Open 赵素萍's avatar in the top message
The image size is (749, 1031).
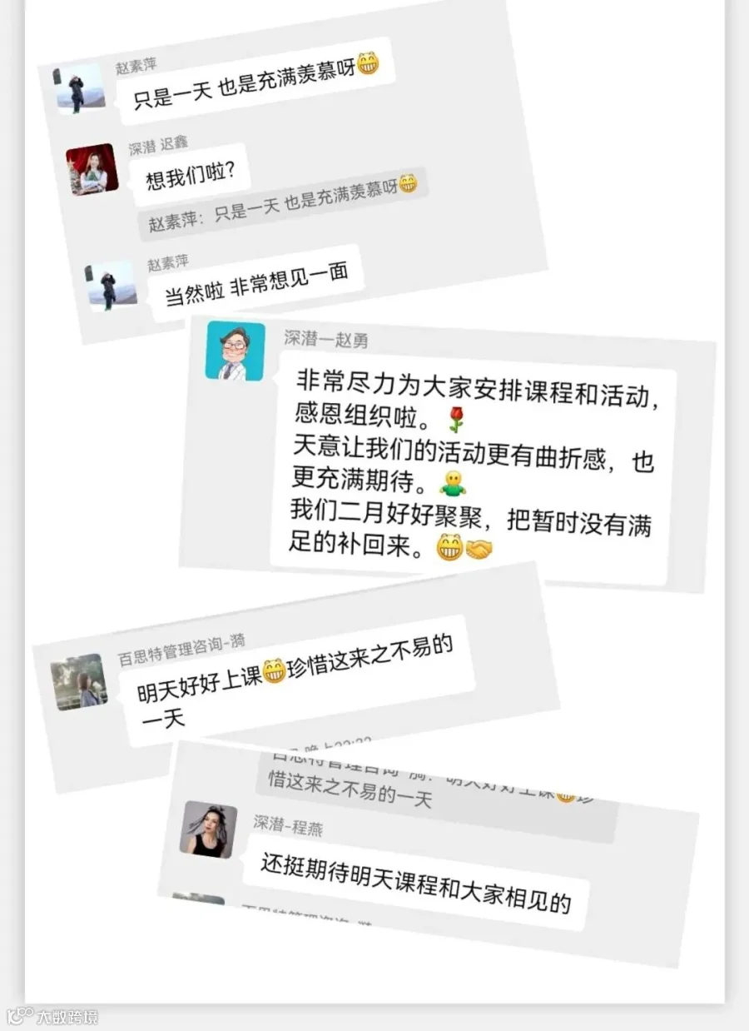(x=81, y=88)
